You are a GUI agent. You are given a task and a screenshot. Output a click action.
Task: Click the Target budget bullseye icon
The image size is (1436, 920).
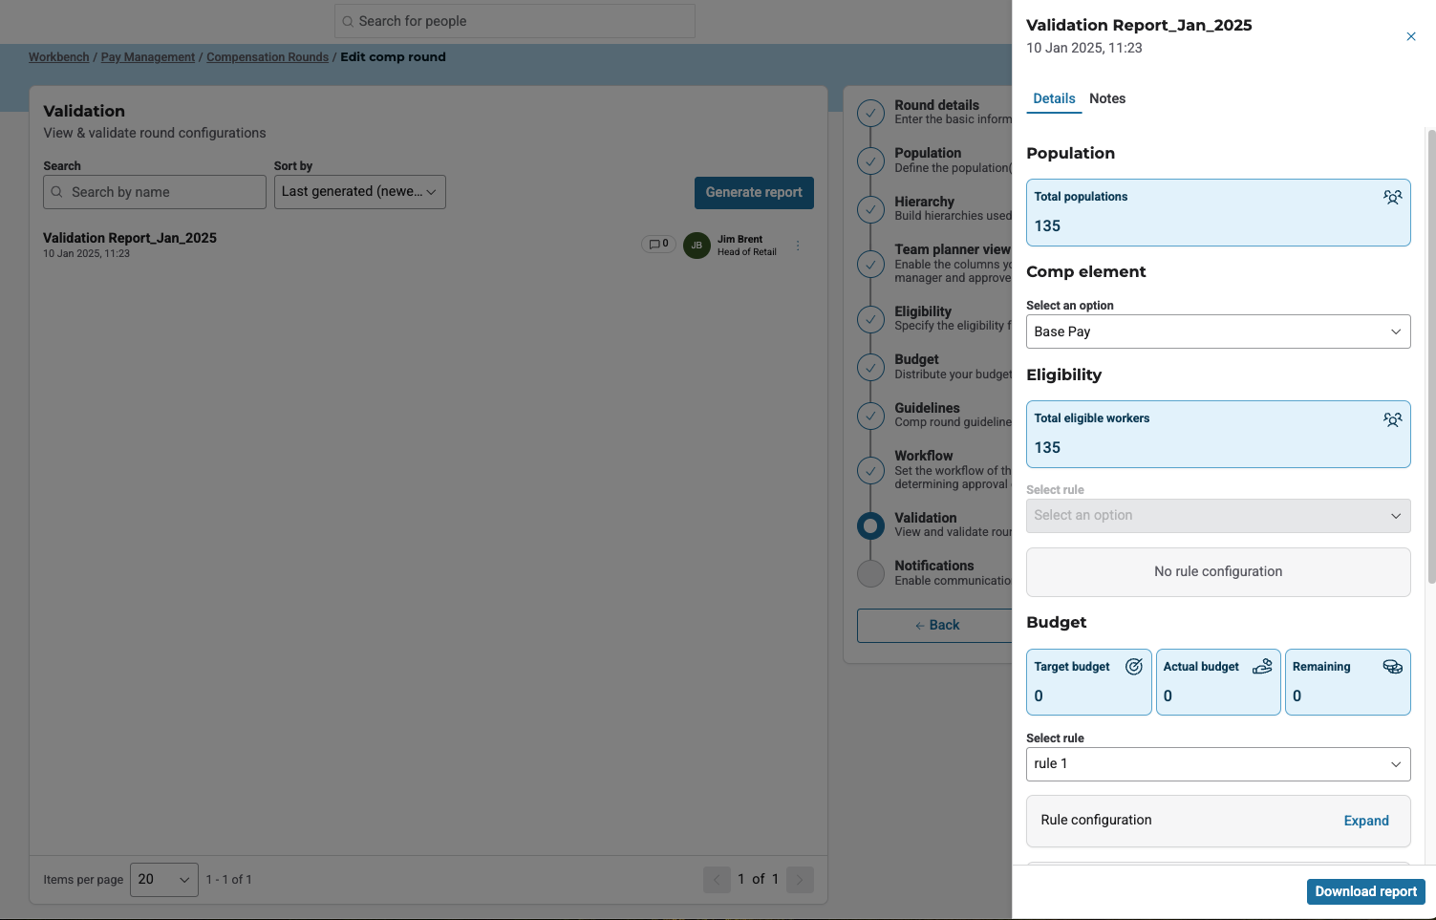point(1133,667)
